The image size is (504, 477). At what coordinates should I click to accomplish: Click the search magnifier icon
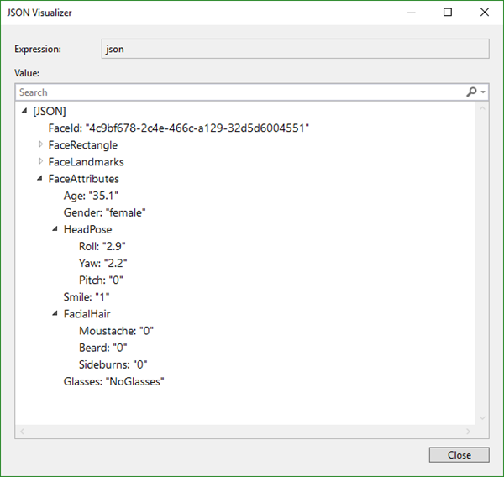pyautogui.click(x=471, y=92)
